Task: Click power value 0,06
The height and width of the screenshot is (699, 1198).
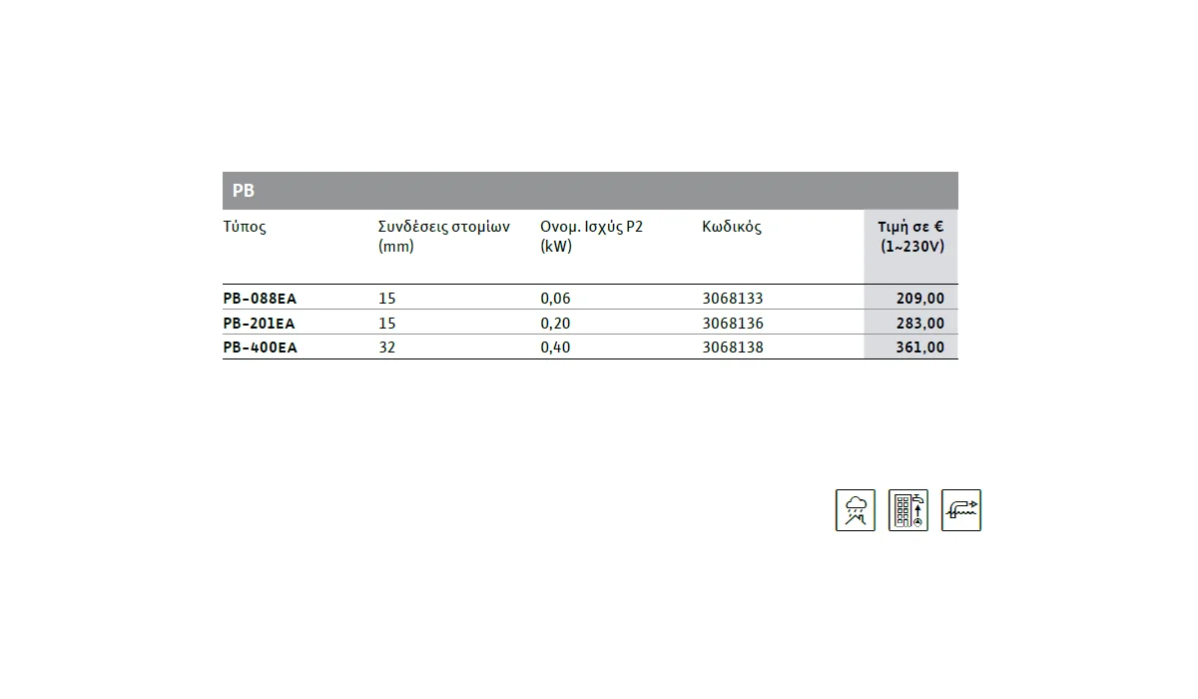Action: coord(555,299)
